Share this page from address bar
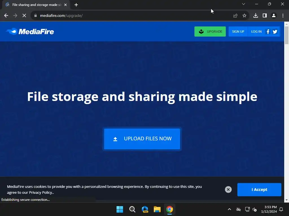This screenshot has width=289, height=216. pyautogui.click(x=235, y=16)
